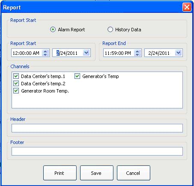Decrease the Report Start time with down arrow
194x186 pixels.
coord(45,54)
